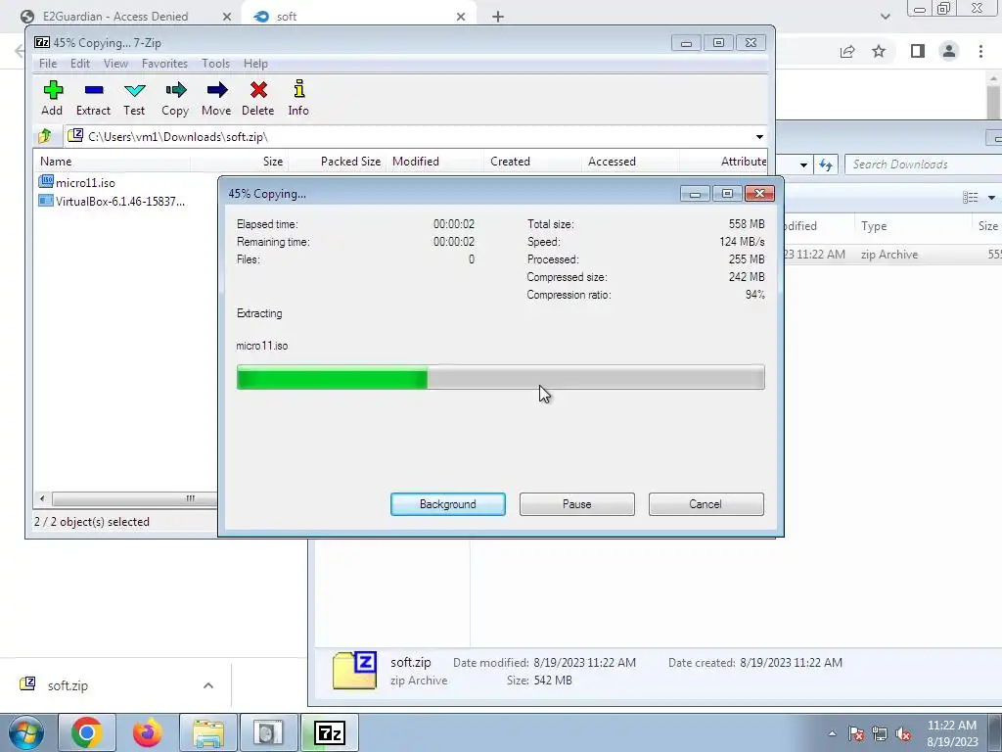Click the Search Downloads field
This screenshot has width=1002, height=752.
tap(924, 164)
